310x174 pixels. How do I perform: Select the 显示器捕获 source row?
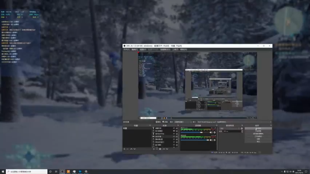165,131
